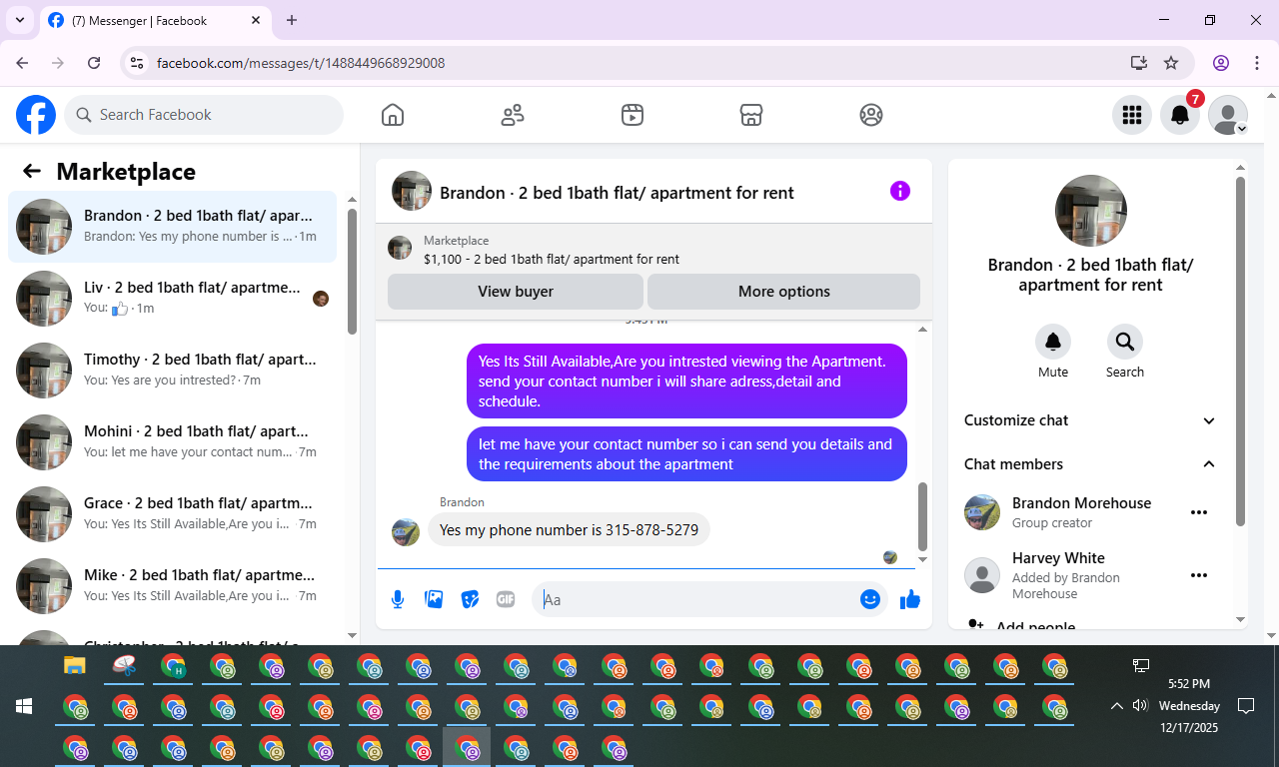Open the Windows Start menu
The width and height of the screenshot is (1279, 767).
coord(24,706)
